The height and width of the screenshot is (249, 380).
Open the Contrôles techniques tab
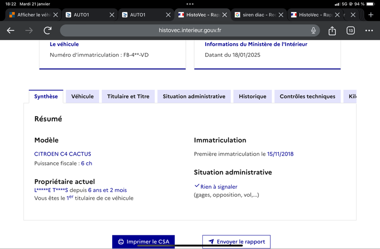click(307, 96)
